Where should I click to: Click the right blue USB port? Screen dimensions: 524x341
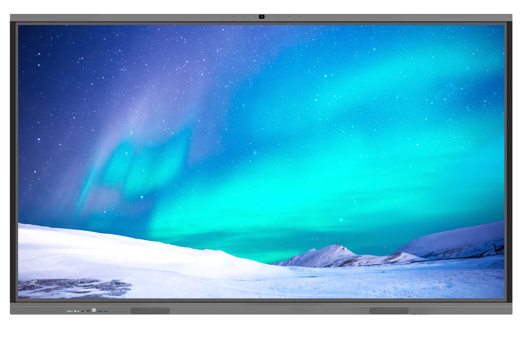[x=106, y=311]
